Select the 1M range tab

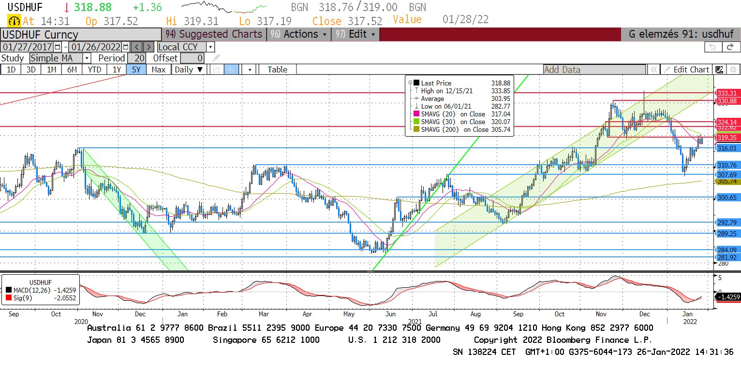pyautogui.click(x=51, y=70)
